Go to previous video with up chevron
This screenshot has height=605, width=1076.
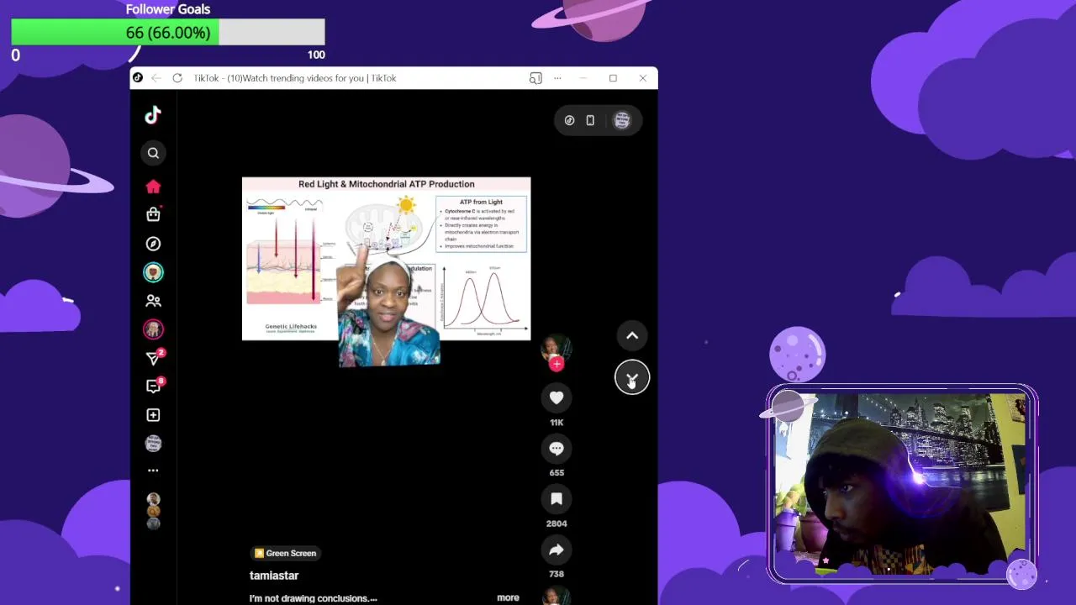(632, 336)
